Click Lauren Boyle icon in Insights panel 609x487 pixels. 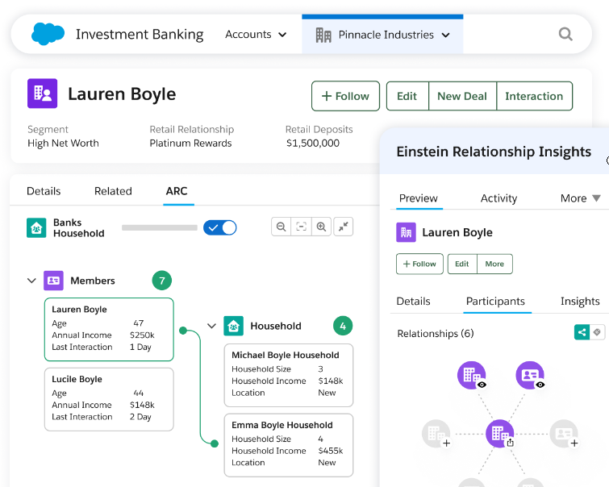point(406,232)
